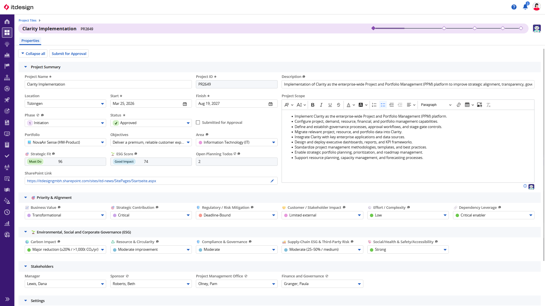This screenshot has height=306, width=545.
Task: Open the Finish date calendar picker
Action: (271, 104)
